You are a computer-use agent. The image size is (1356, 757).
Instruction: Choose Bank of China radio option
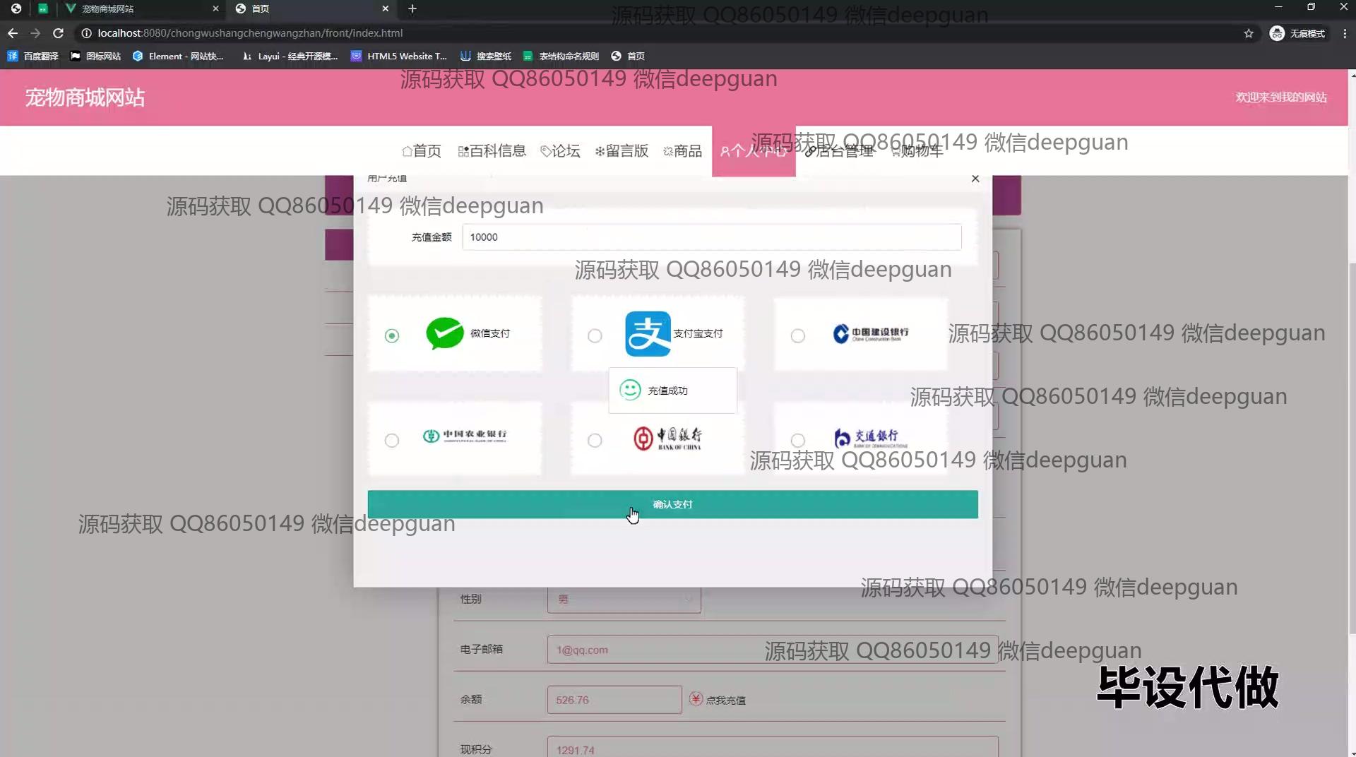click(x=595, y=440)
